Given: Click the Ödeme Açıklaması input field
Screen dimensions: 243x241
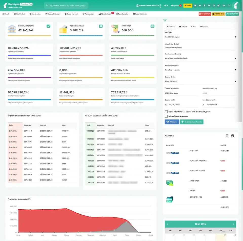Looking at the screenshot, I should click(x=182, y=93).
